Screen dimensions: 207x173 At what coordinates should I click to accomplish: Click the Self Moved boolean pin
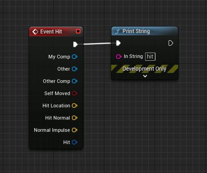[75, 93]
